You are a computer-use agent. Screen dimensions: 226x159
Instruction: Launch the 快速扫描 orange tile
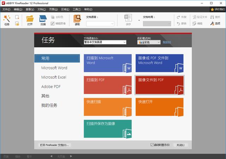tap(108, 107)
